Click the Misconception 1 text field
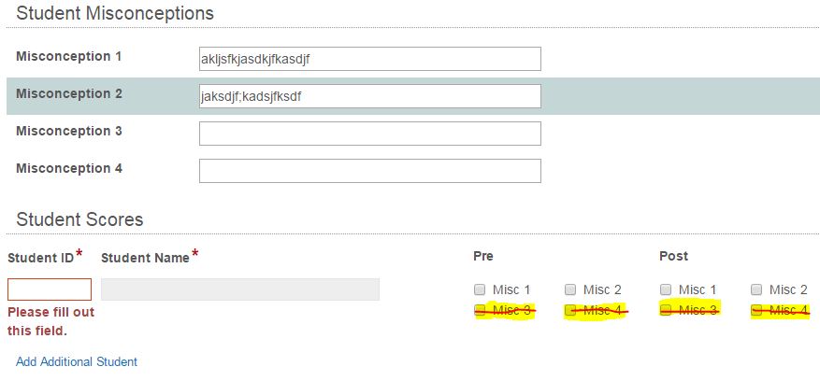 click(369, 59)
